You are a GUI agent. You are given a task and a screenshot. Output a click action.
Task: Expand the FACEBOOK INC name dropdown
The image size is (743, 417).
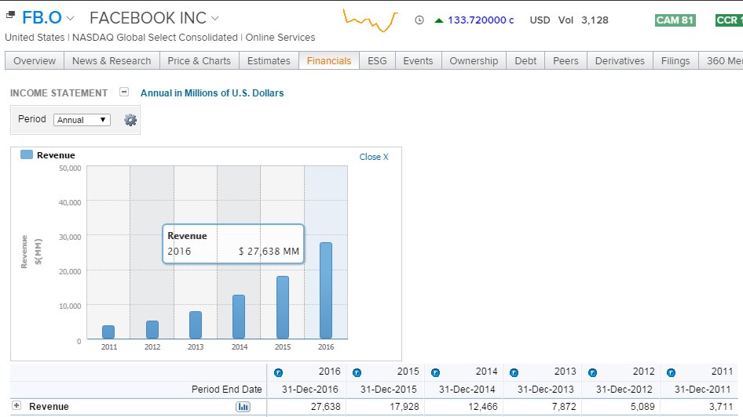point(215,19)
